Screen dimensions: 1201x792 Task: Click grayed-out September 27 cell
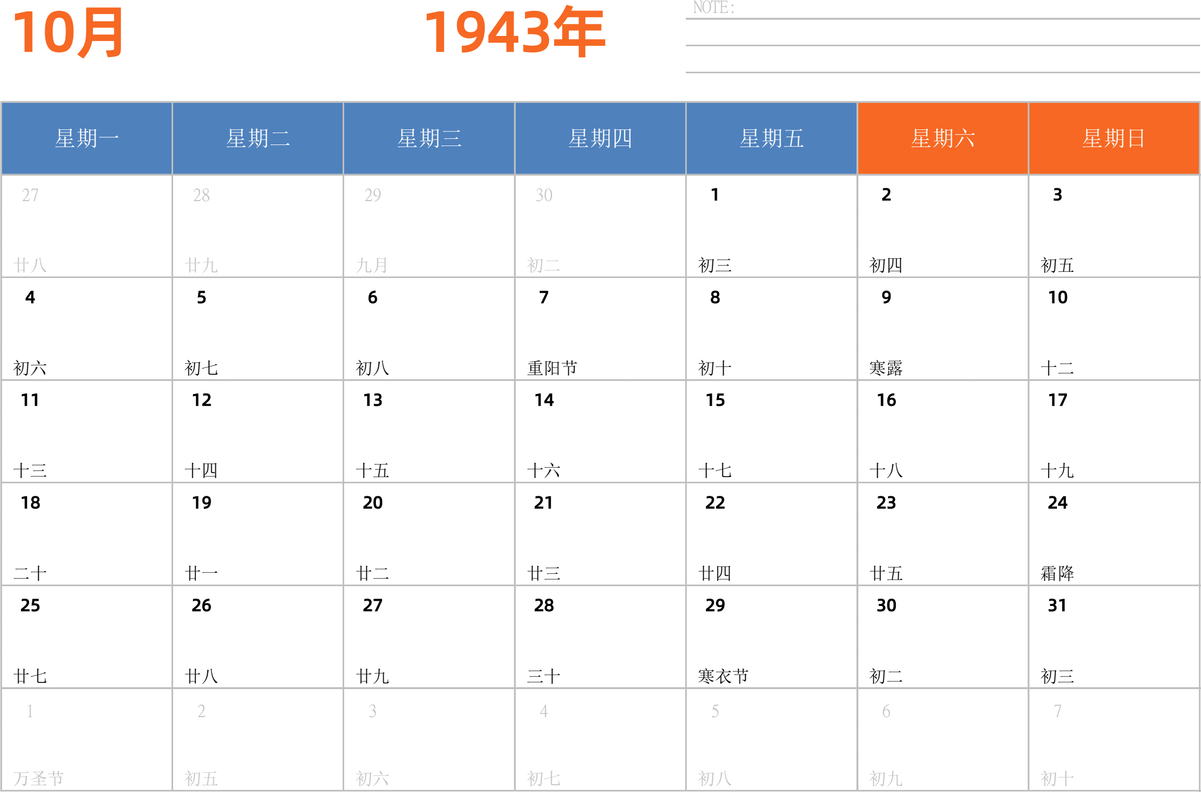click(x=87, y=226)
